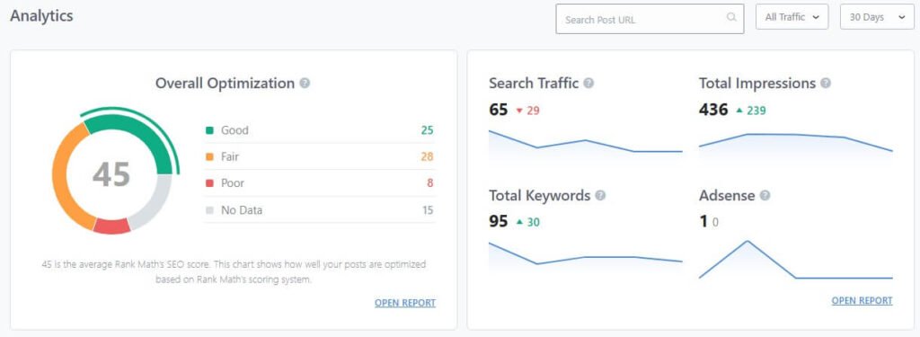This screenshot has height=337, width=920.
Task: Open the 30 Days range dropdown
Action: pyautogui.click(x=877, y=17)
